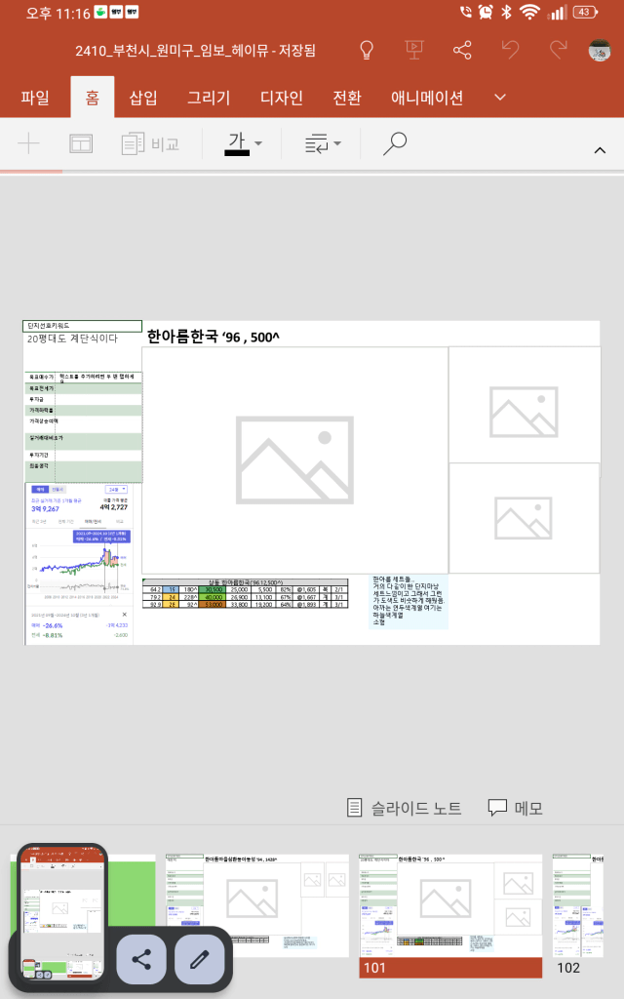Add a new slide with plus icon
Image resolution: width=624 pixels, height=999 pixels.
(28, 143)
